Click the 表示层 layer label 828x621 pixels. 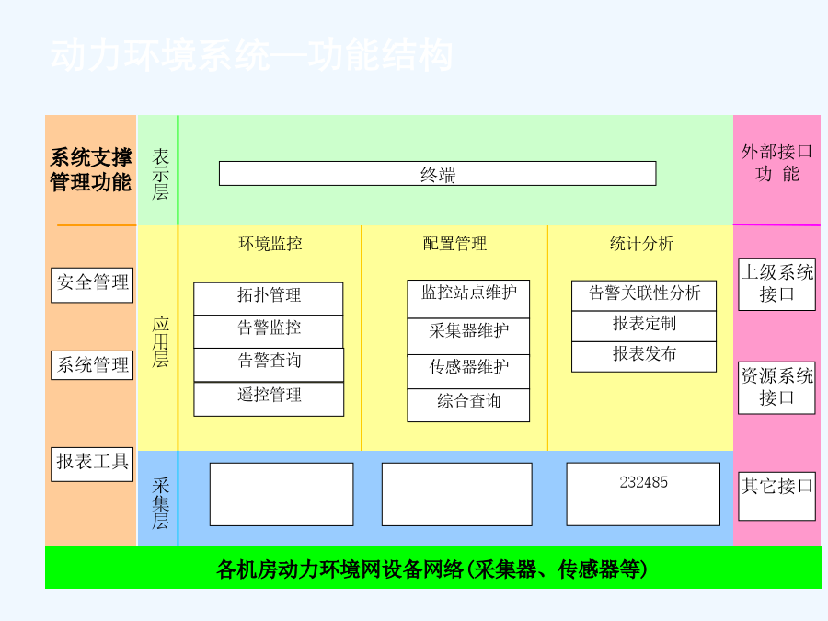160,174
